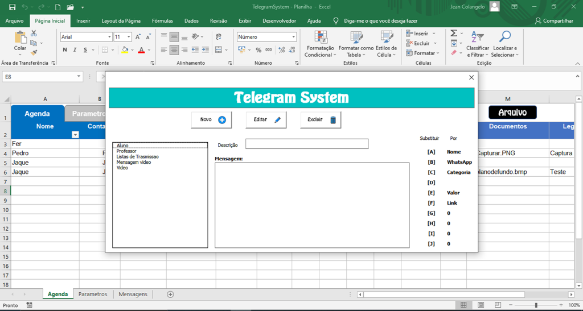The width and height of the screenshot is (583, 311).
Task: Open the Nome column filter dropdown
Action: pyautogui.click(x=75, y=135)
